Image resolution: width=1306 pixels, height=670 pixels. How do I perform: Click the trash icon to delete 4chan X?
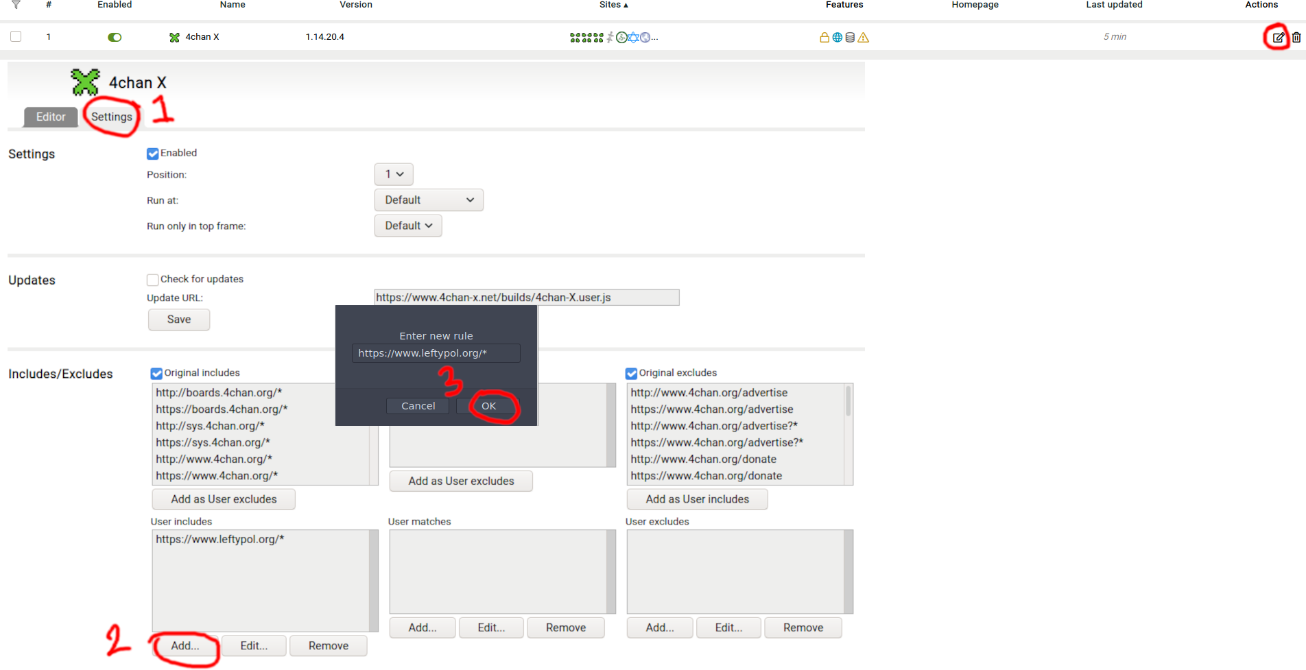pos(1296,38)
